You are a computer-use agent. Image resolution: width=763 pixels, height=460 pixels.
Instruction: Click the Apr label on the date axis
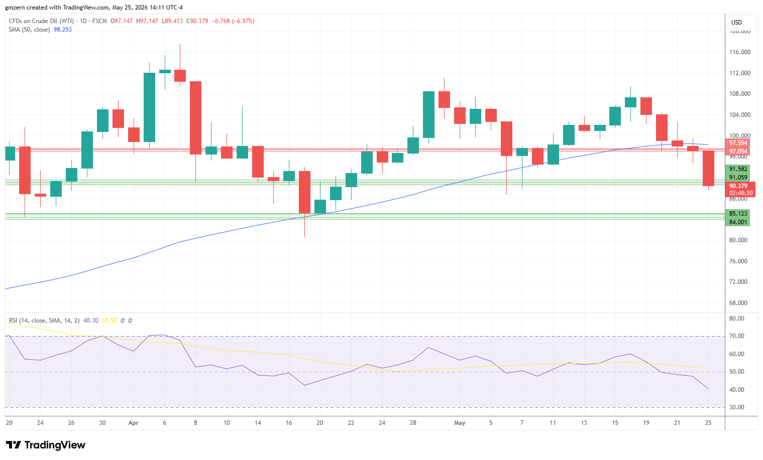(x=133, y=423)
